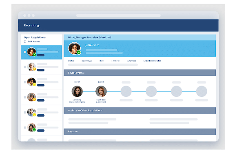Check the box for the first highlighted candidate

coord(25,52)
